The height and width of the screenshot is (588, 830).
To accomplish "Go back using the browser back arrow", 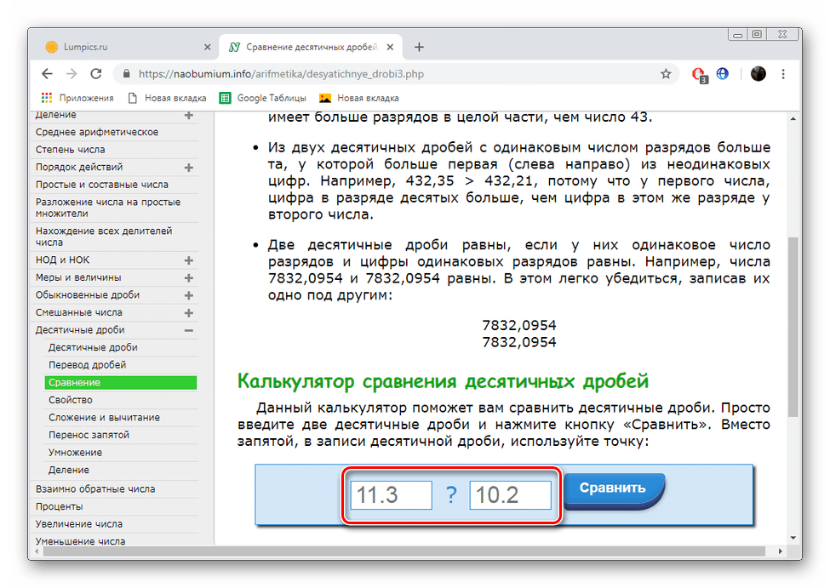I will pos(47,74).
